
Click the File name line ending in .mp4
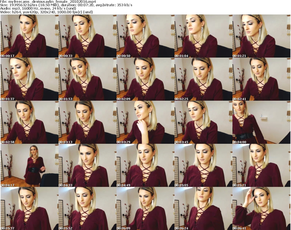pos(48,2)
